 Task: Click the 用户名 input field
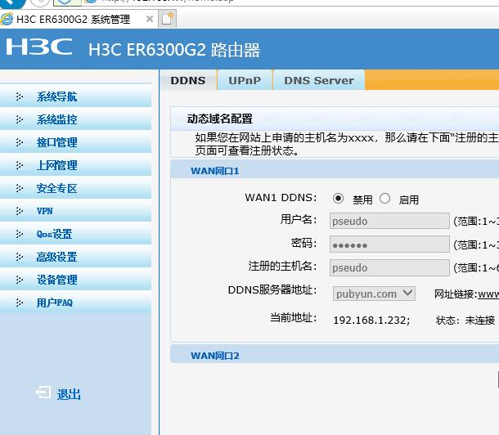coord(389,221)
